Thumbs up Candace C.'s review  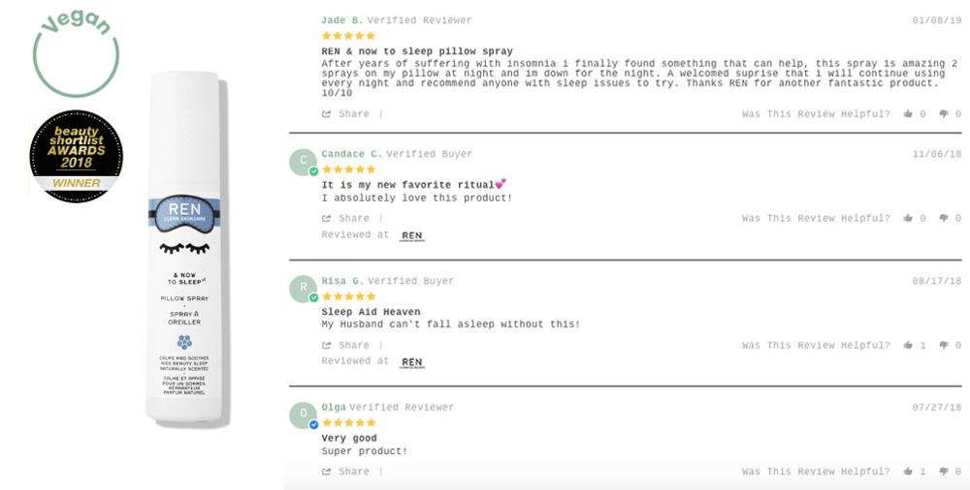coord(908,219)
